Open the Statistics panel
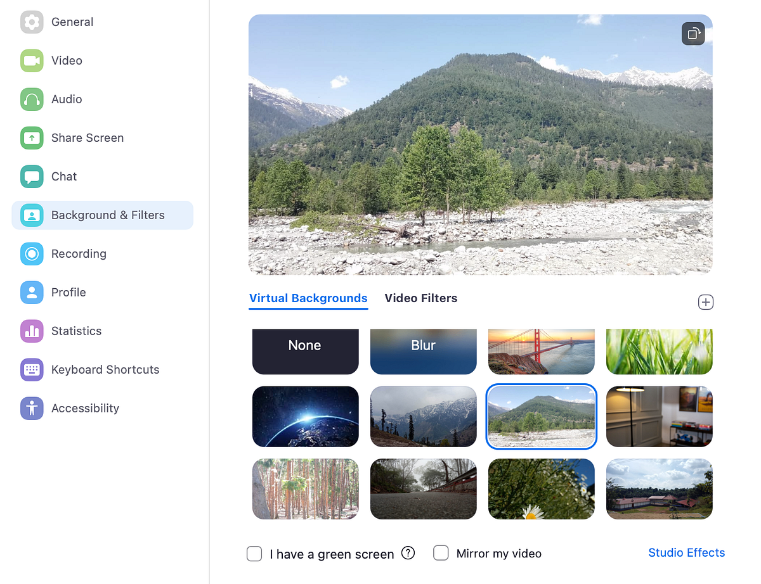 76,331
